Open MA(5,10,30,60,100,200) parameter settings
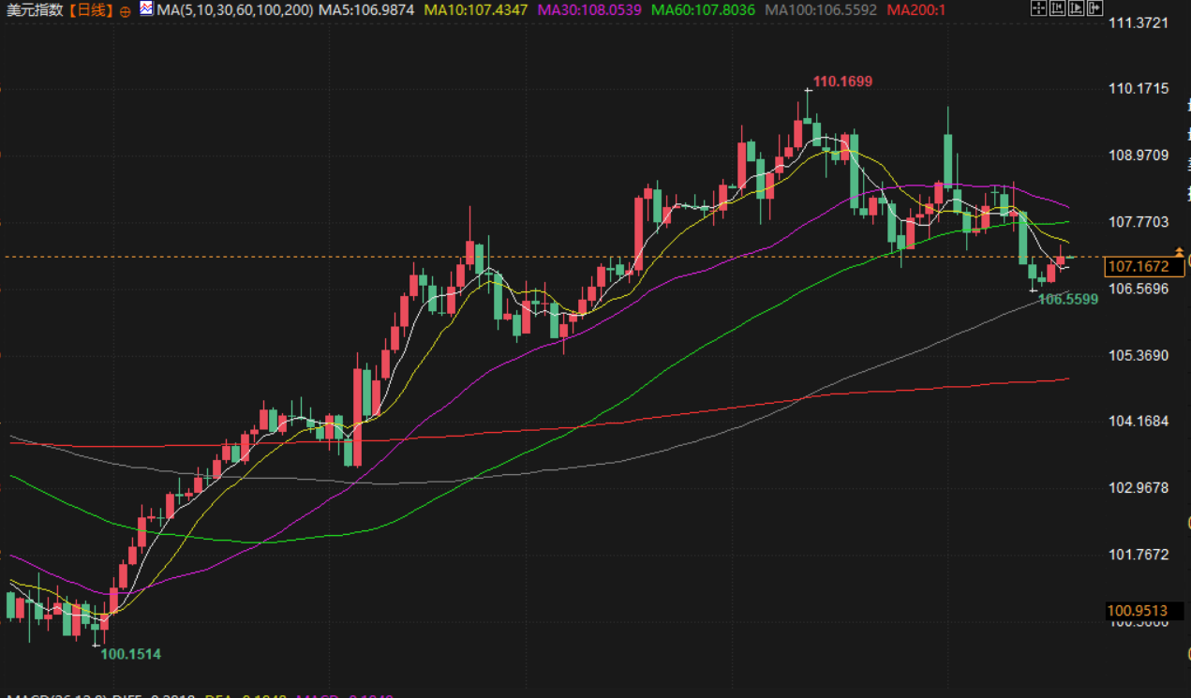1191x698 pixels. 236,10
